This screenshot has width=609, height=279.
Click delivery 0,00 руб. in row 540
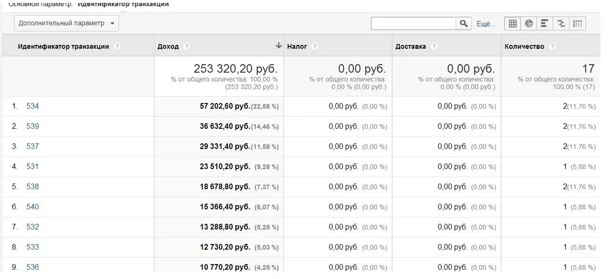[x=452, y=207]
